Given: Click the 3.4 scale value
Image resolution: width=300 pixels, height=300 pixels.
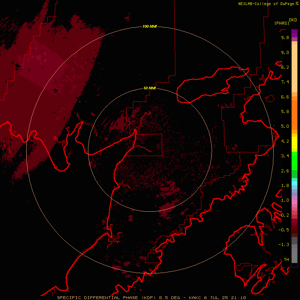Looking at the screenshot, I should coord(285,156).
